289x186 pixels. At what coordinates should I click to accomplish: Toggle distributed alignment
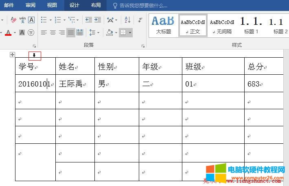(80, 32)
